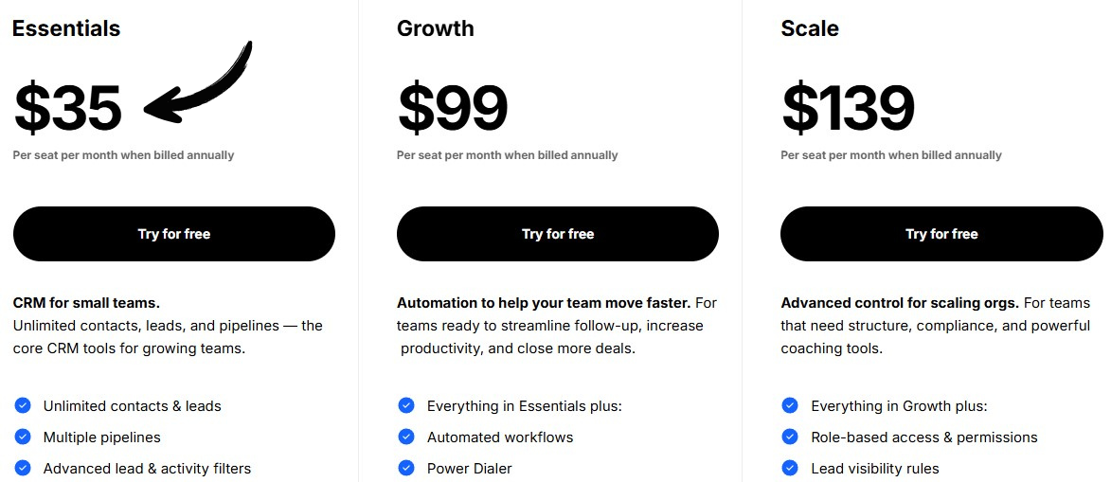Select the Essentials plan heading

[x=66, y=28]
